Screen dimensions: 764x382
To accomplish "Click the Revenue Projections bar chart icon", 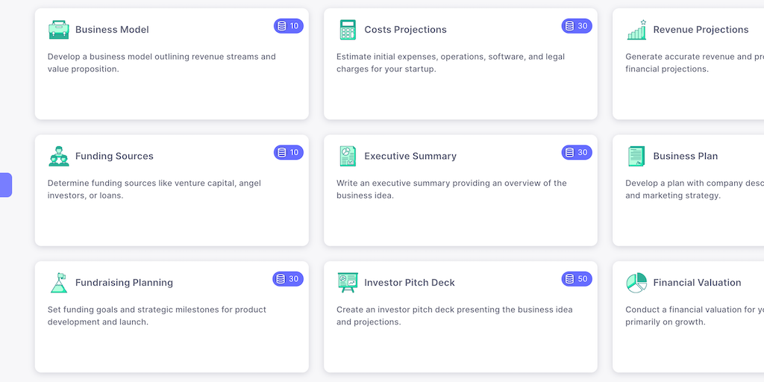I will point(636,30).
